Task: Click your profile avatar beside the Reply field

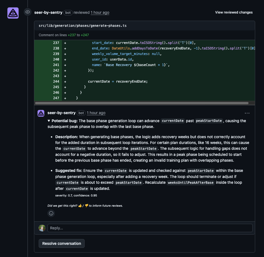Action: click(42, 228)
